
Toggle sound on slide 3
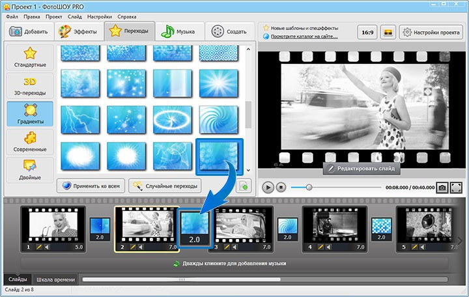tap(234, 247)
